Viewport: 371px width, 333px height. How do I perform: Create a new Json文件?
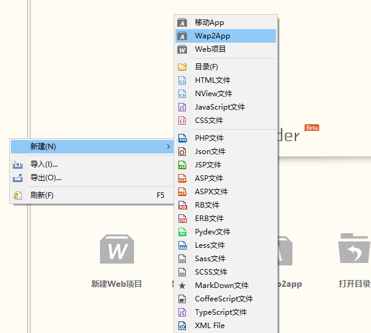(226, 152)
